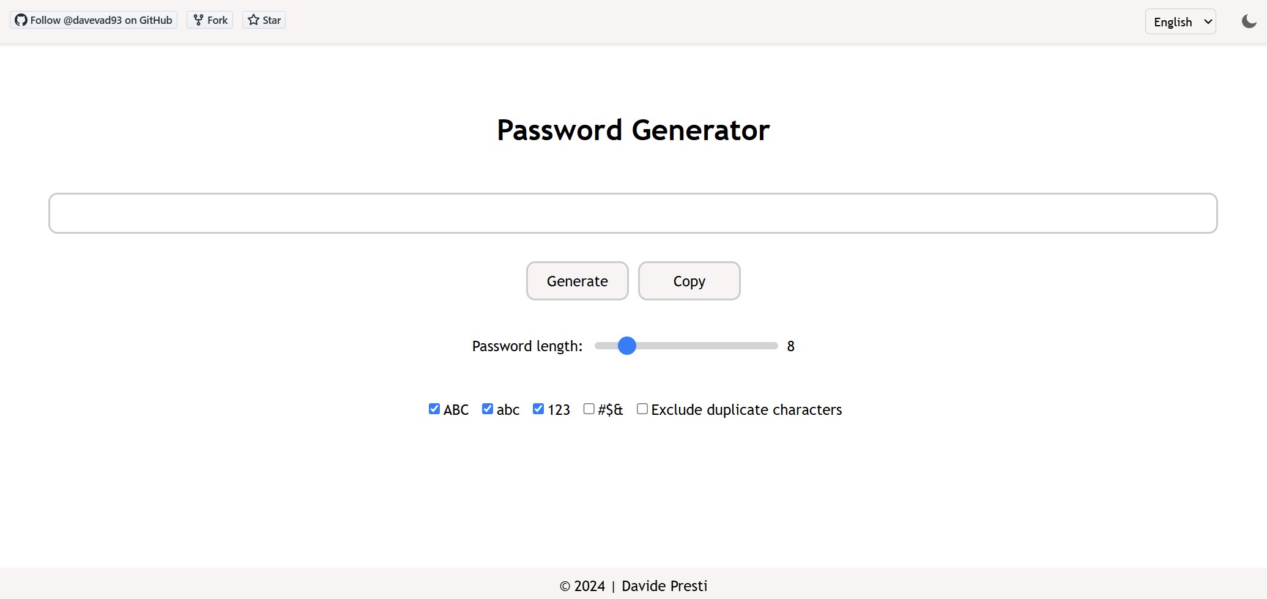Check Exclude duplicate characters option
Screen dimensions: 1267x599
click(x=642, y=409)
